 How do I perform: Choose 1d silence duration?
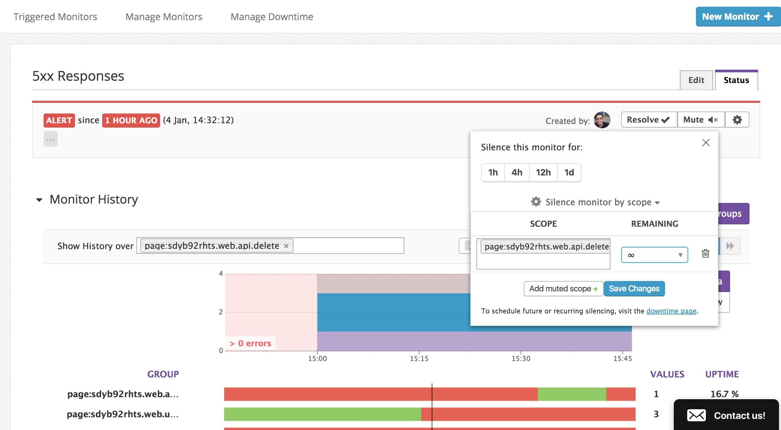569,172
